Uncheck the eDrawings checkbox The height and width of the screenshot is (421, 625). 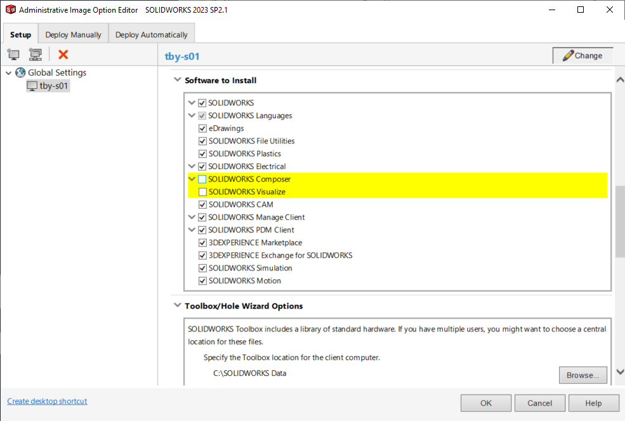[202, 128]
